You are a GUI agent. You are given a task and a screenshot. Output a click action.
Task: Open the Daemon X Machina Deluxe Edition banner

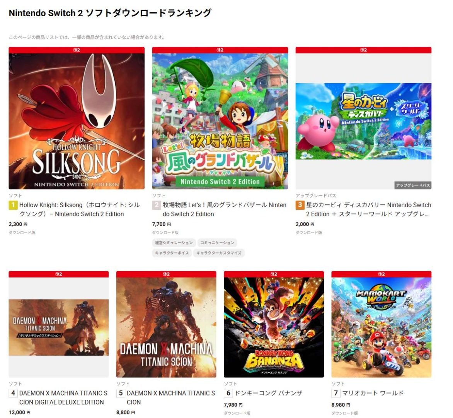point(59,327)
